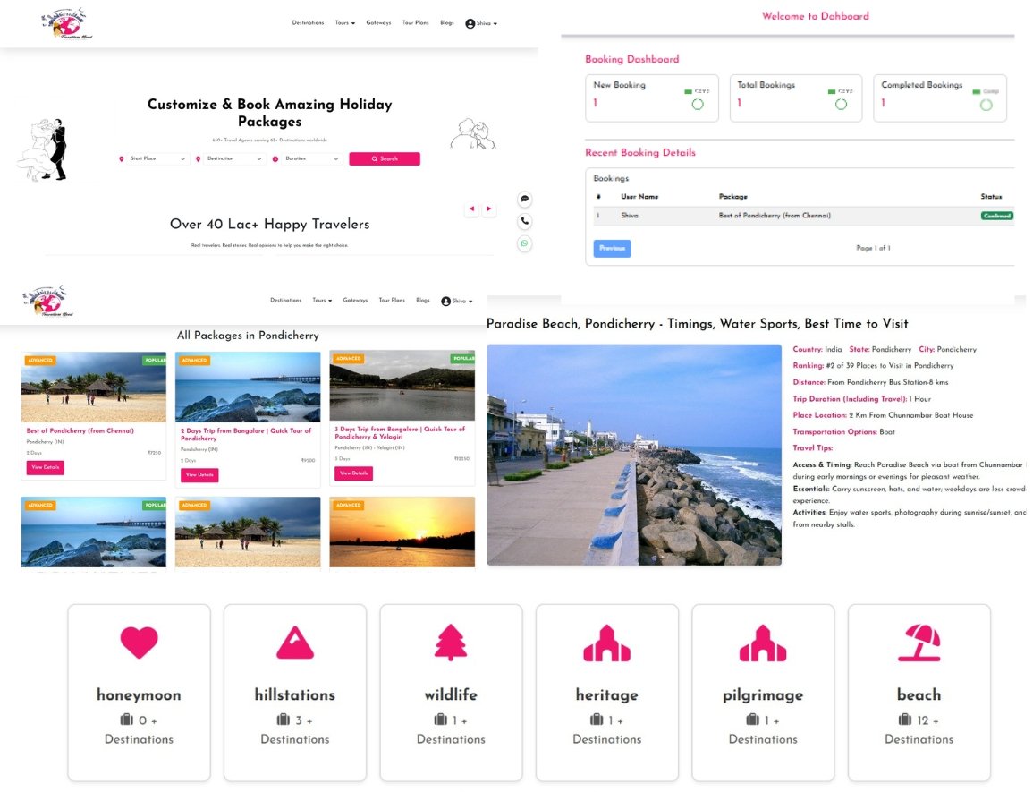Open Gateways in the top homepage header
This screenshot has height=792, width=1033.
tap(378, 23)
